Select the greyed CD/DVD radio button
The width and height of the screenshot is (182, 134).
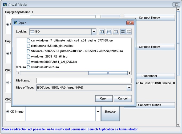point(8,82)
